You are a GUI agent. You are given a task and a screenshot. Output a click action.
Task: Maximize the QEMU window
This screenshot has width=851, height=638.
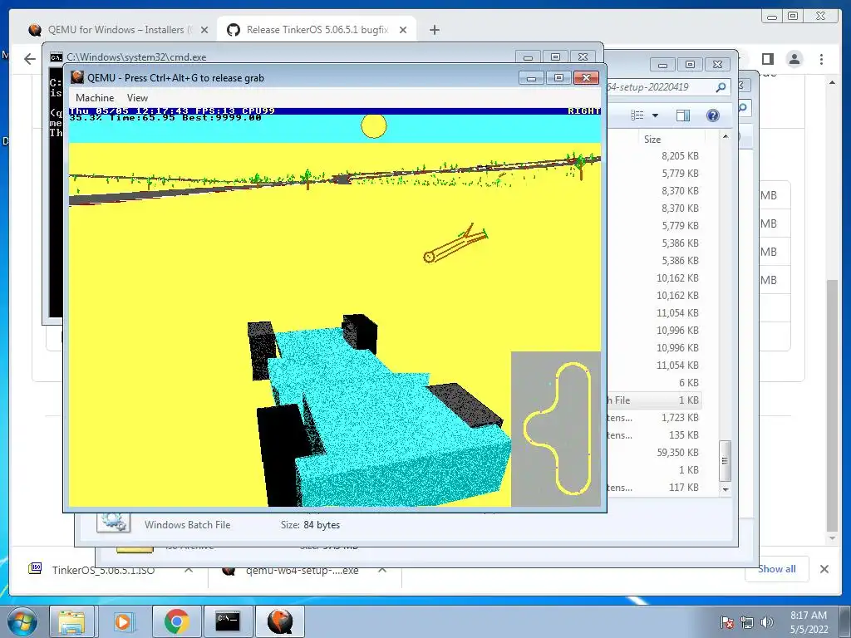(x=558, y=78)
